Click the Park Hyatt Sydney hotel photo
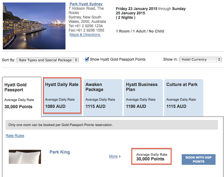The image size is (224, 177). (x=34, y=26)
